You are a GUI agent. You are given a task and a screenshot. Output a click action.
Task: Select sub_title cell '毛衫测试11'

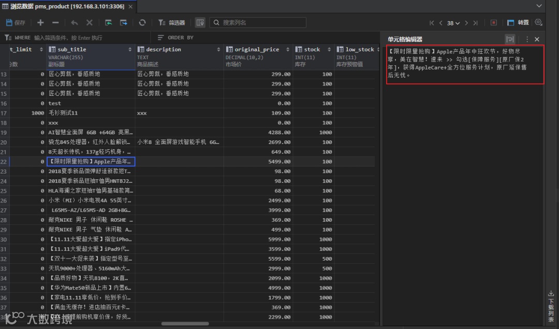tap(91, 113)
